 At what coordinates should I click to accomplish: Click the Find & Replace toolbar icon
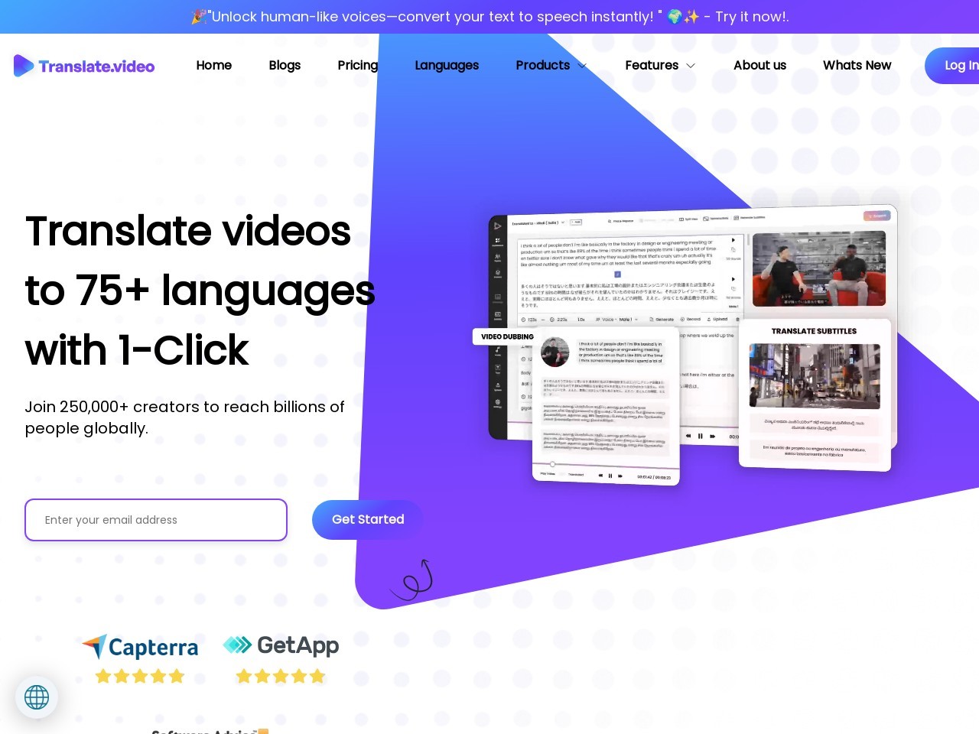click(619, 219)
